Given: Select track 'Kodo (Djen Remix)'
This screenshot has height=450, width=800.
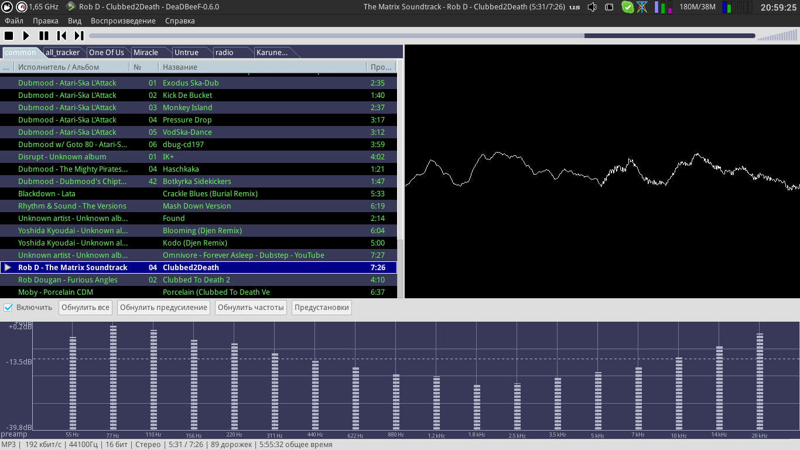Looking at the screenshot, I should pos(199,243).
